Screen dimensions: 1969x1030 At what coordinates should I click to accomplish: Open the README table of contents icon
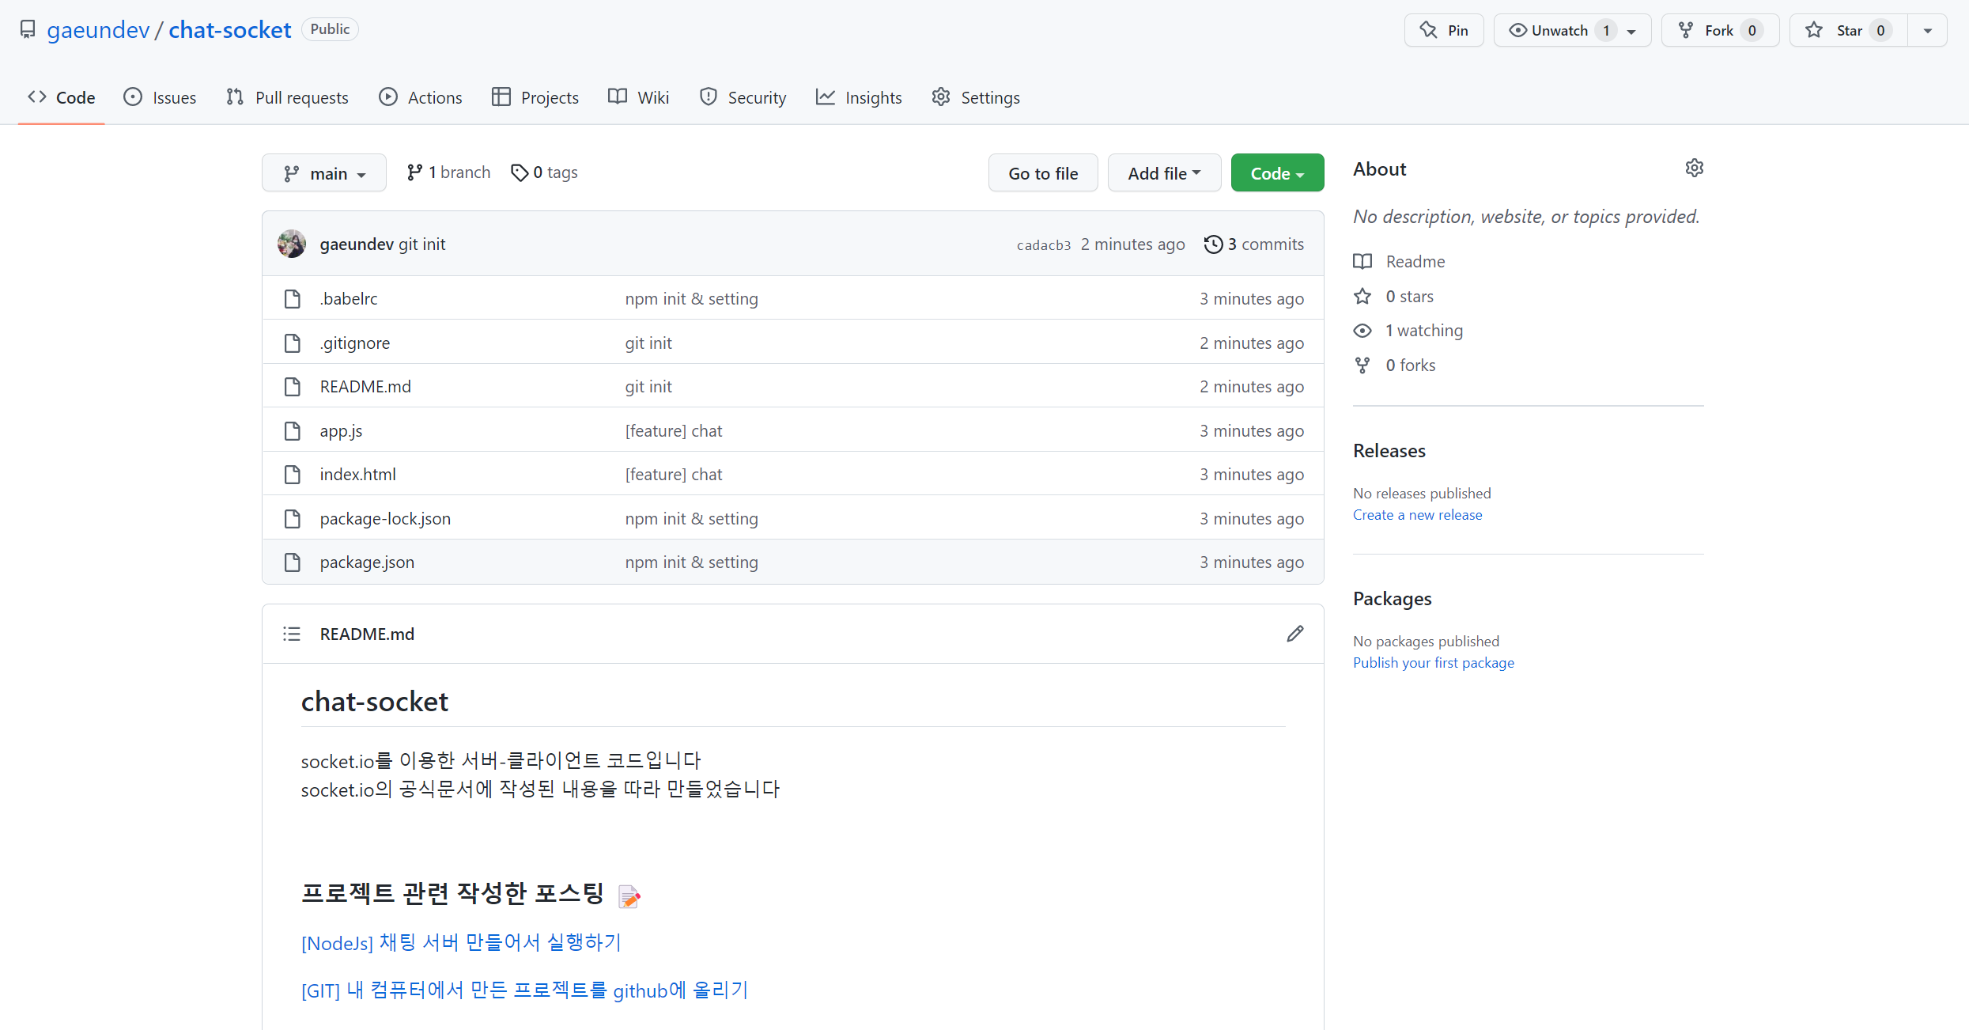(292, 634)
